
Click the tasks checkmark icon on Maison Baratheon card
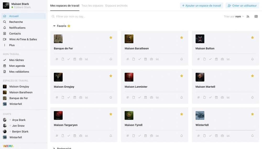140,59
